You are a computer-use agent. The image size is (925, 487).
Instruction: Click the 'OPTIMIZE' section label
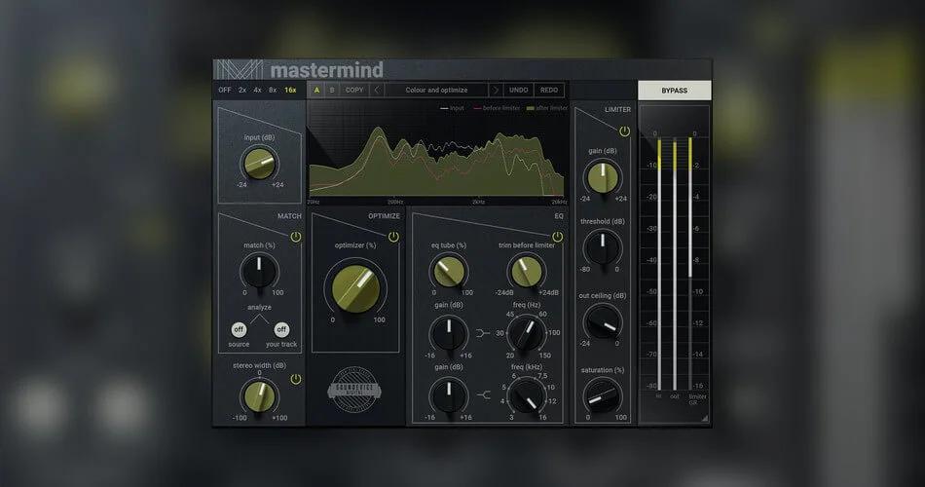(384, 216)
